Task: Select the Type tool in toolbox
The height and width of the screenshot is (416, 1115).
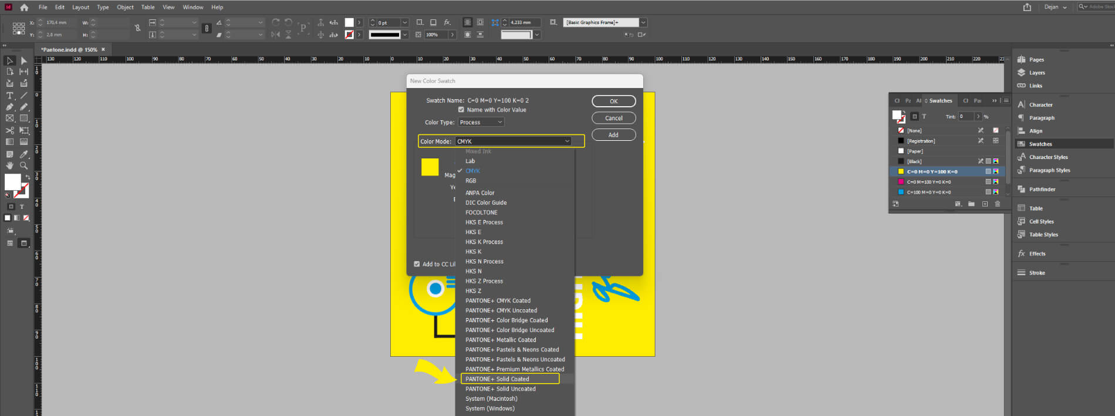Action: (9, 96)
